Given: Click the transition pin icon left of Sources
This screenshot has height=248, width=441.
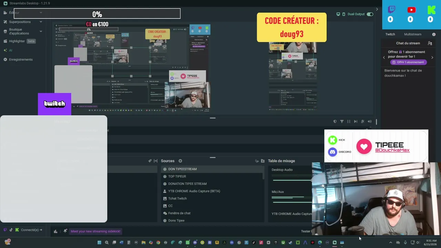Looking at the screenshot, I should pyautogui.click(x=150, y=161).
